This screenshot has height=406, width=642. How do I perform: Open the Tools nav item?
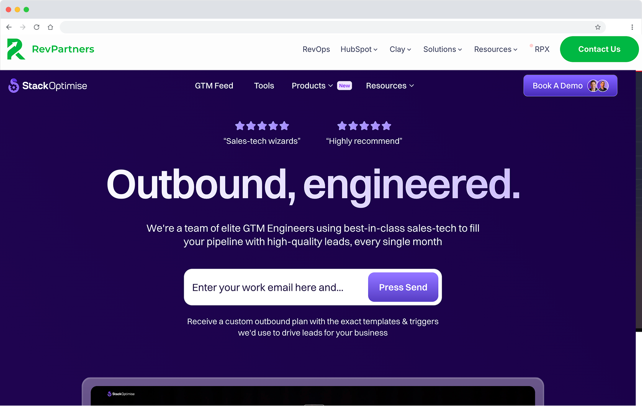click(264, 85)
